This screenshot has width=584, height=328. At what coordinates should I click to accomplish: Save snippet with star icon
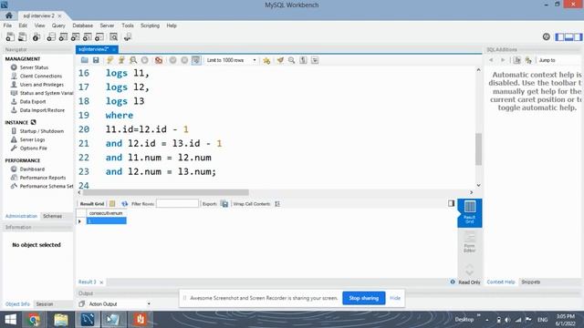tap(266, 60)
